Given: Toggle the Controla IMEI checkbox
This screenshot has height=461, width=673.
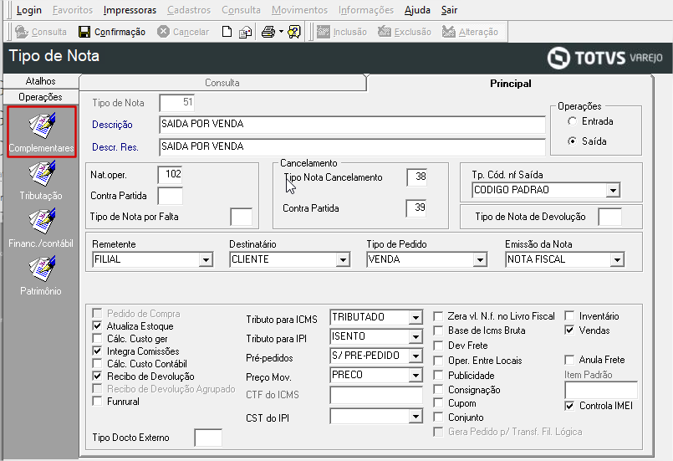Looking at the screenshot, I should [569, 406].
